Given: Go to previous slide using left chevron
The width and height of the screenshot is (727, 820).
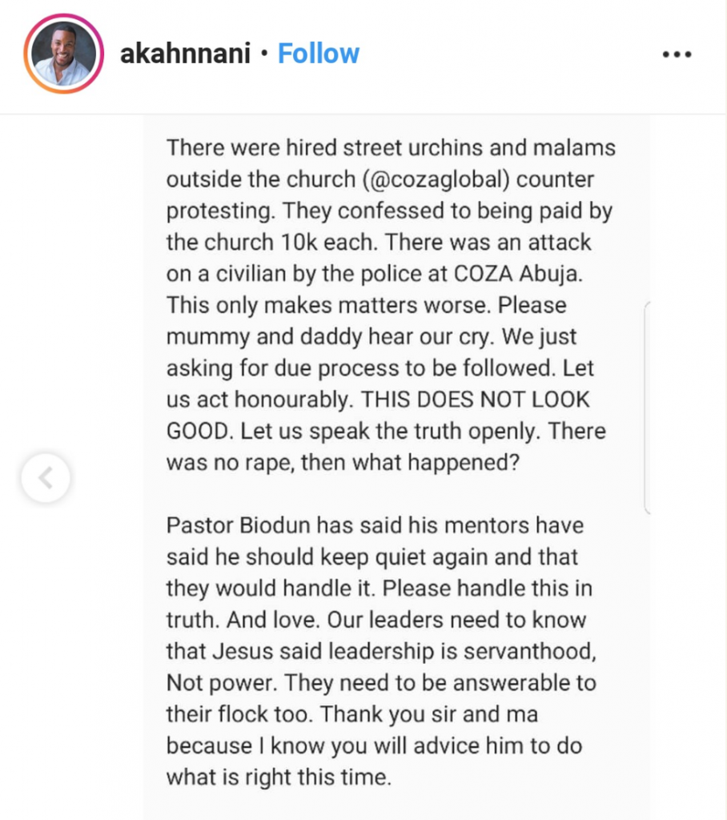Looking at the screenshot, I should click(46, 478).
